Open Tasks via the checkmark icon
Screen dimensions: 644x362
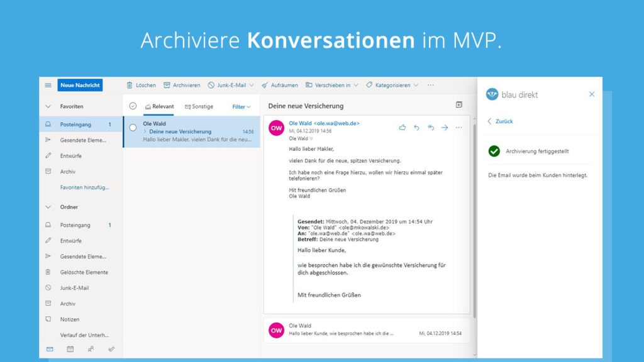coord(111,349)
